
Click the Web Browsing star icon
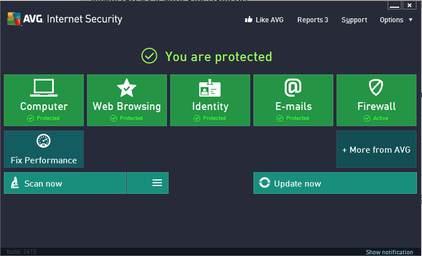point(127,88)
